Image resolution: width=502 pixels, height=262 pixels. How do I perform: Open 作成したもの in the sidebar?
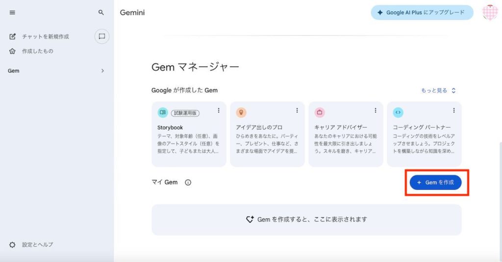[37, 51]
